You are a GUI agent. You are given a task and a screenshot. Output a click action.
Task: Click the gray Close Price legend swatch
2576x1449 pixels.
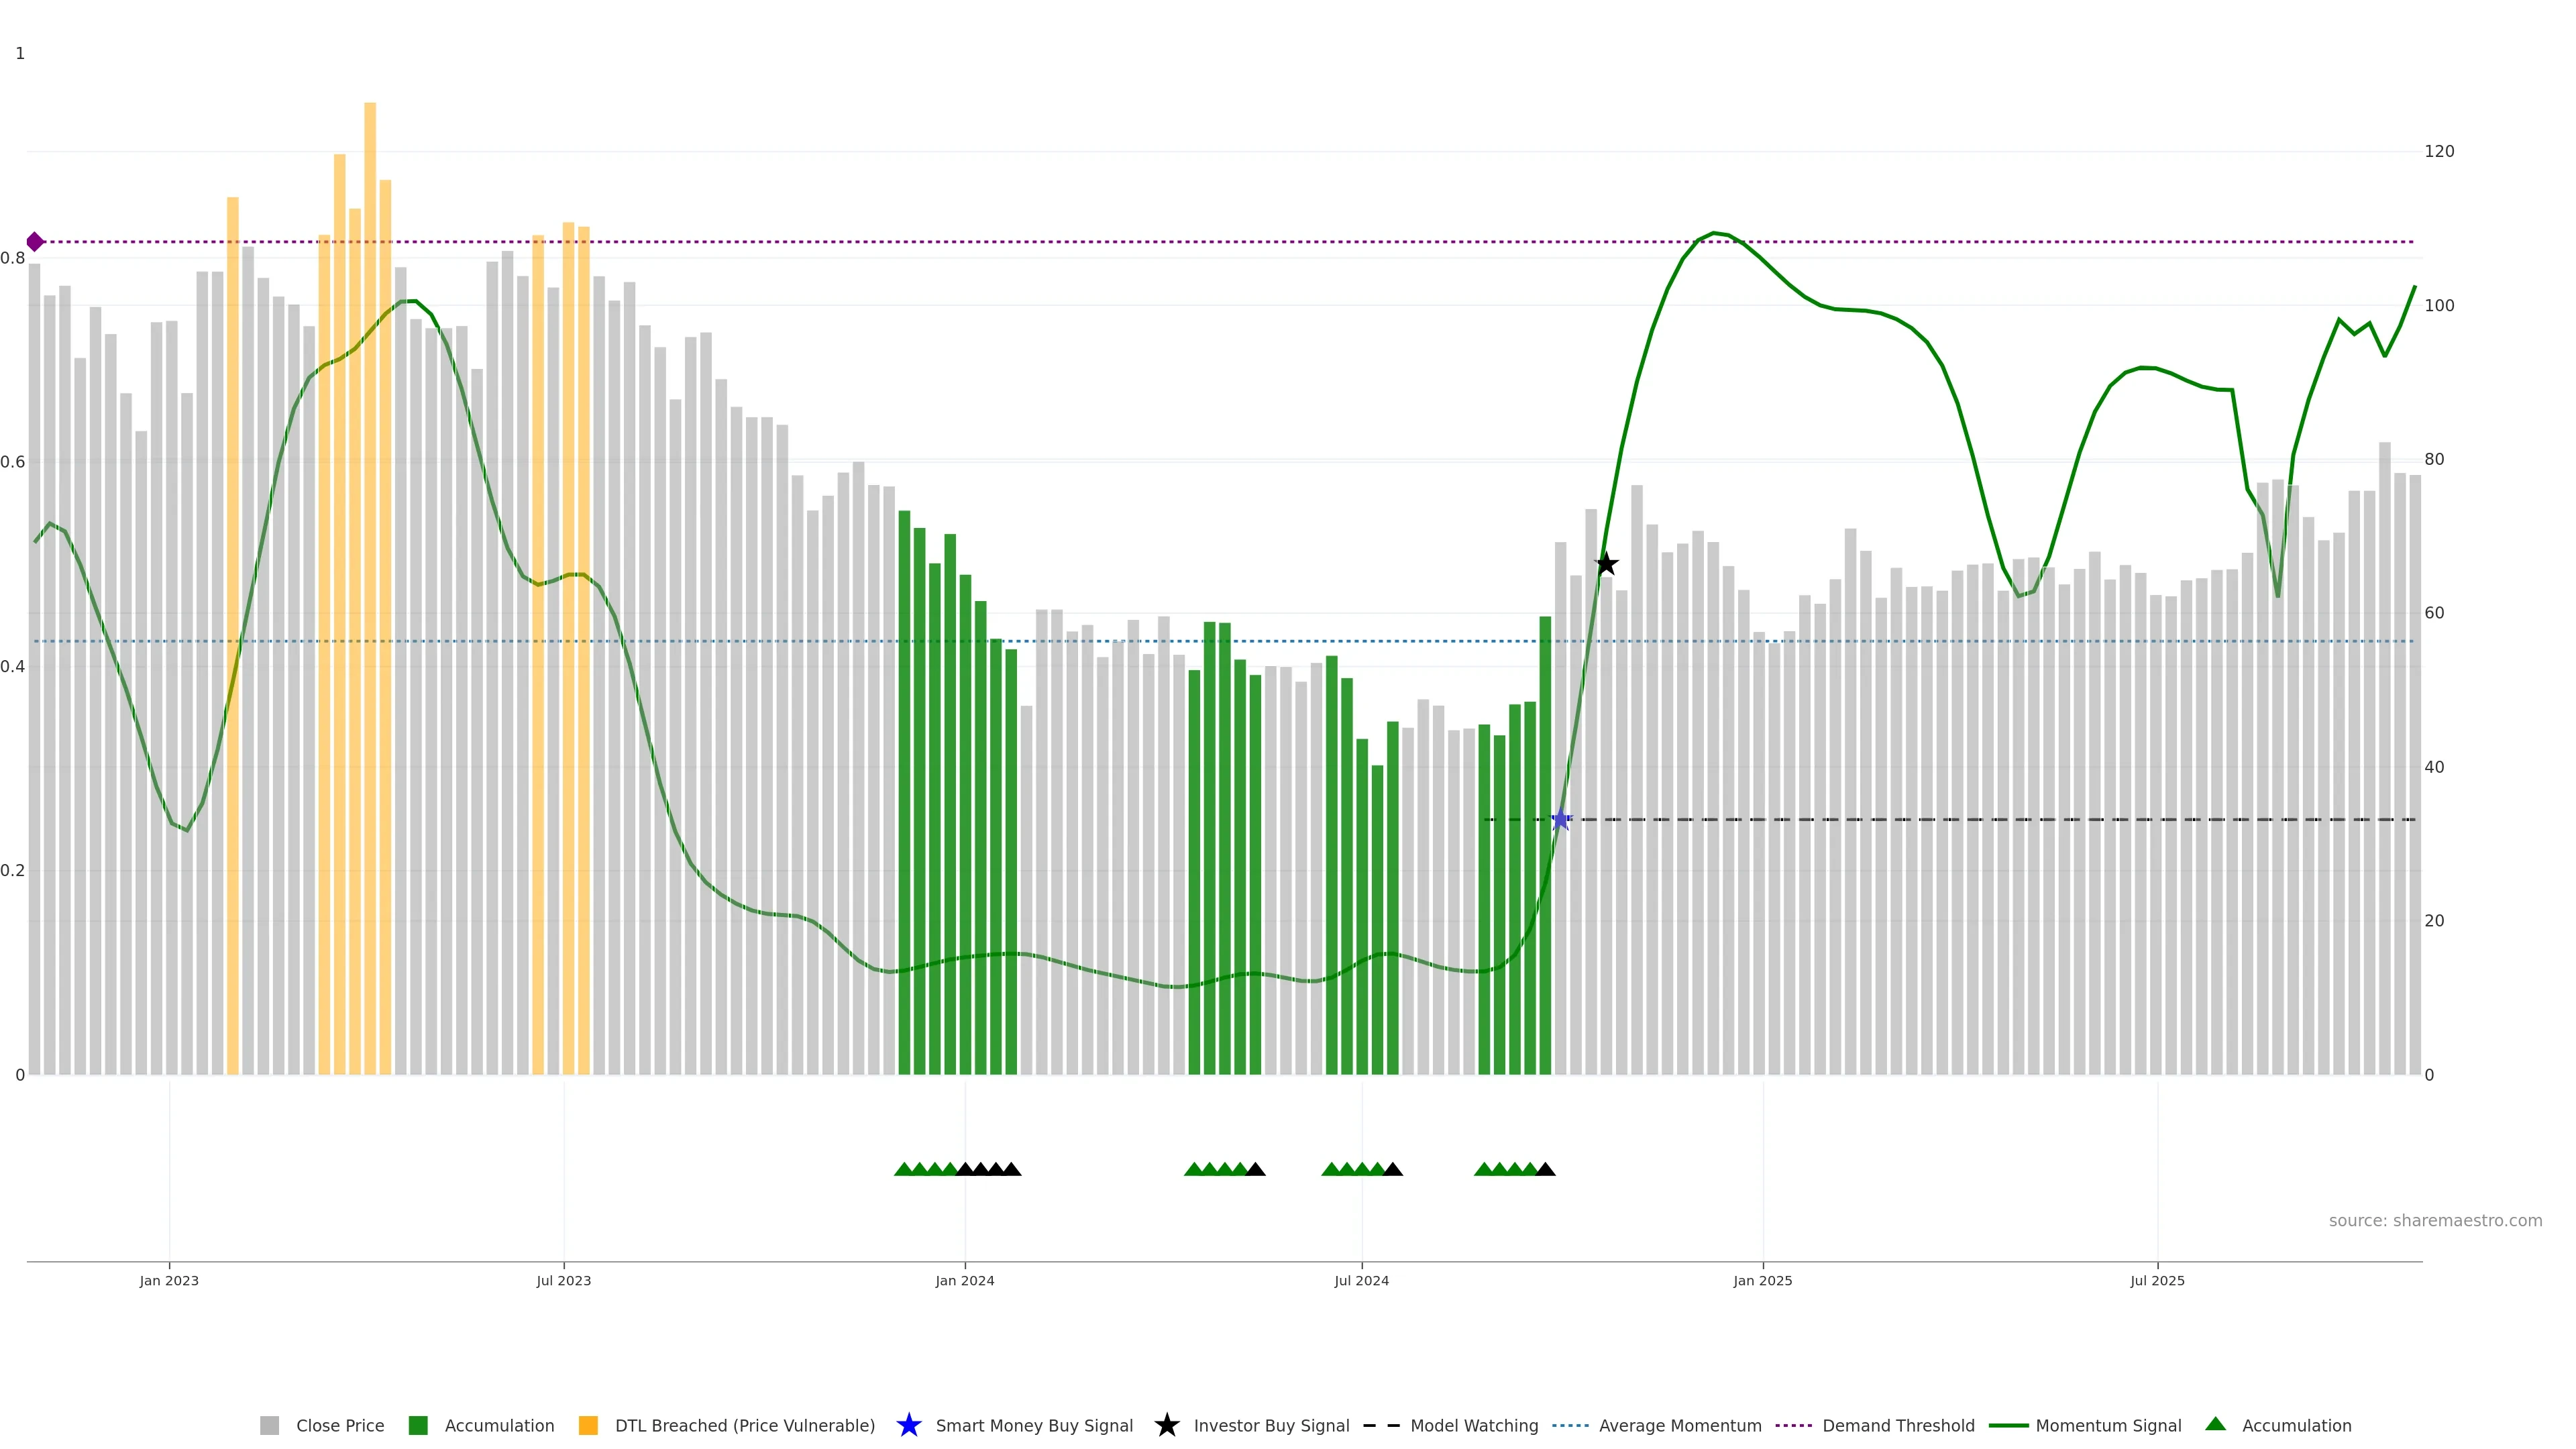click(269, 1425)
